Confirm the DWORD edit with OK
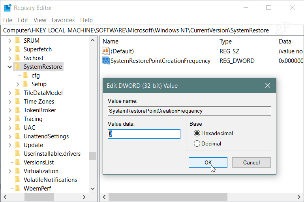This screenshot has width=304, height=202. click(208, 162)
